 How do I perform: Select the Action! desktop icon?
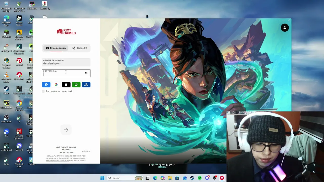(x=19, y=62)
